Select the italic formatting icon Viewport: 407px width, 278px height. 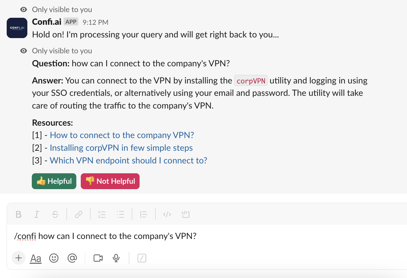(37, 214)
